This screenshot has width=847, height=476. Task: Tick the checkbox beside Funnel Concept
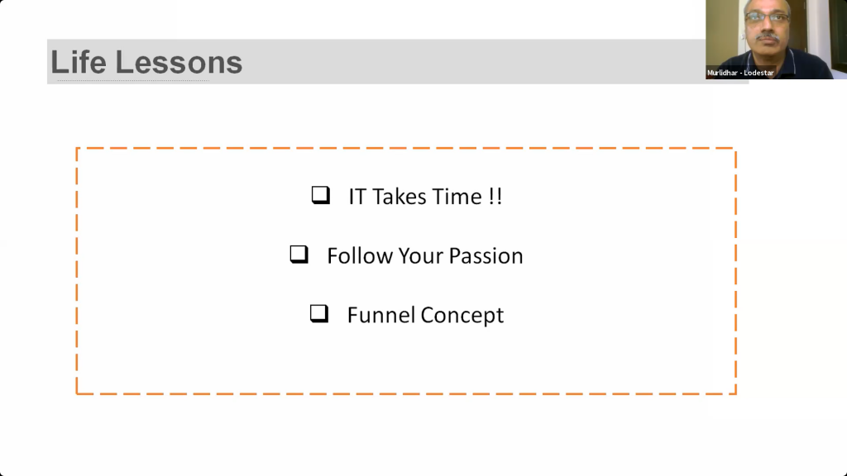click(319, 313)
